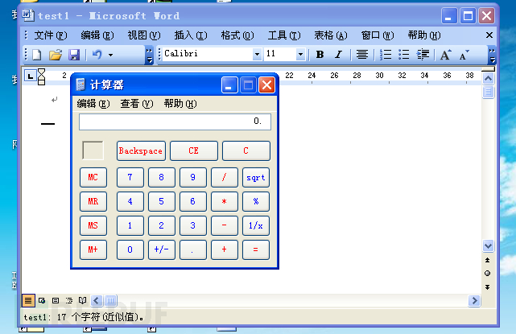Save the document with the floppy icon
Screen dimensions: 516x334
click(x=74, y=55)
